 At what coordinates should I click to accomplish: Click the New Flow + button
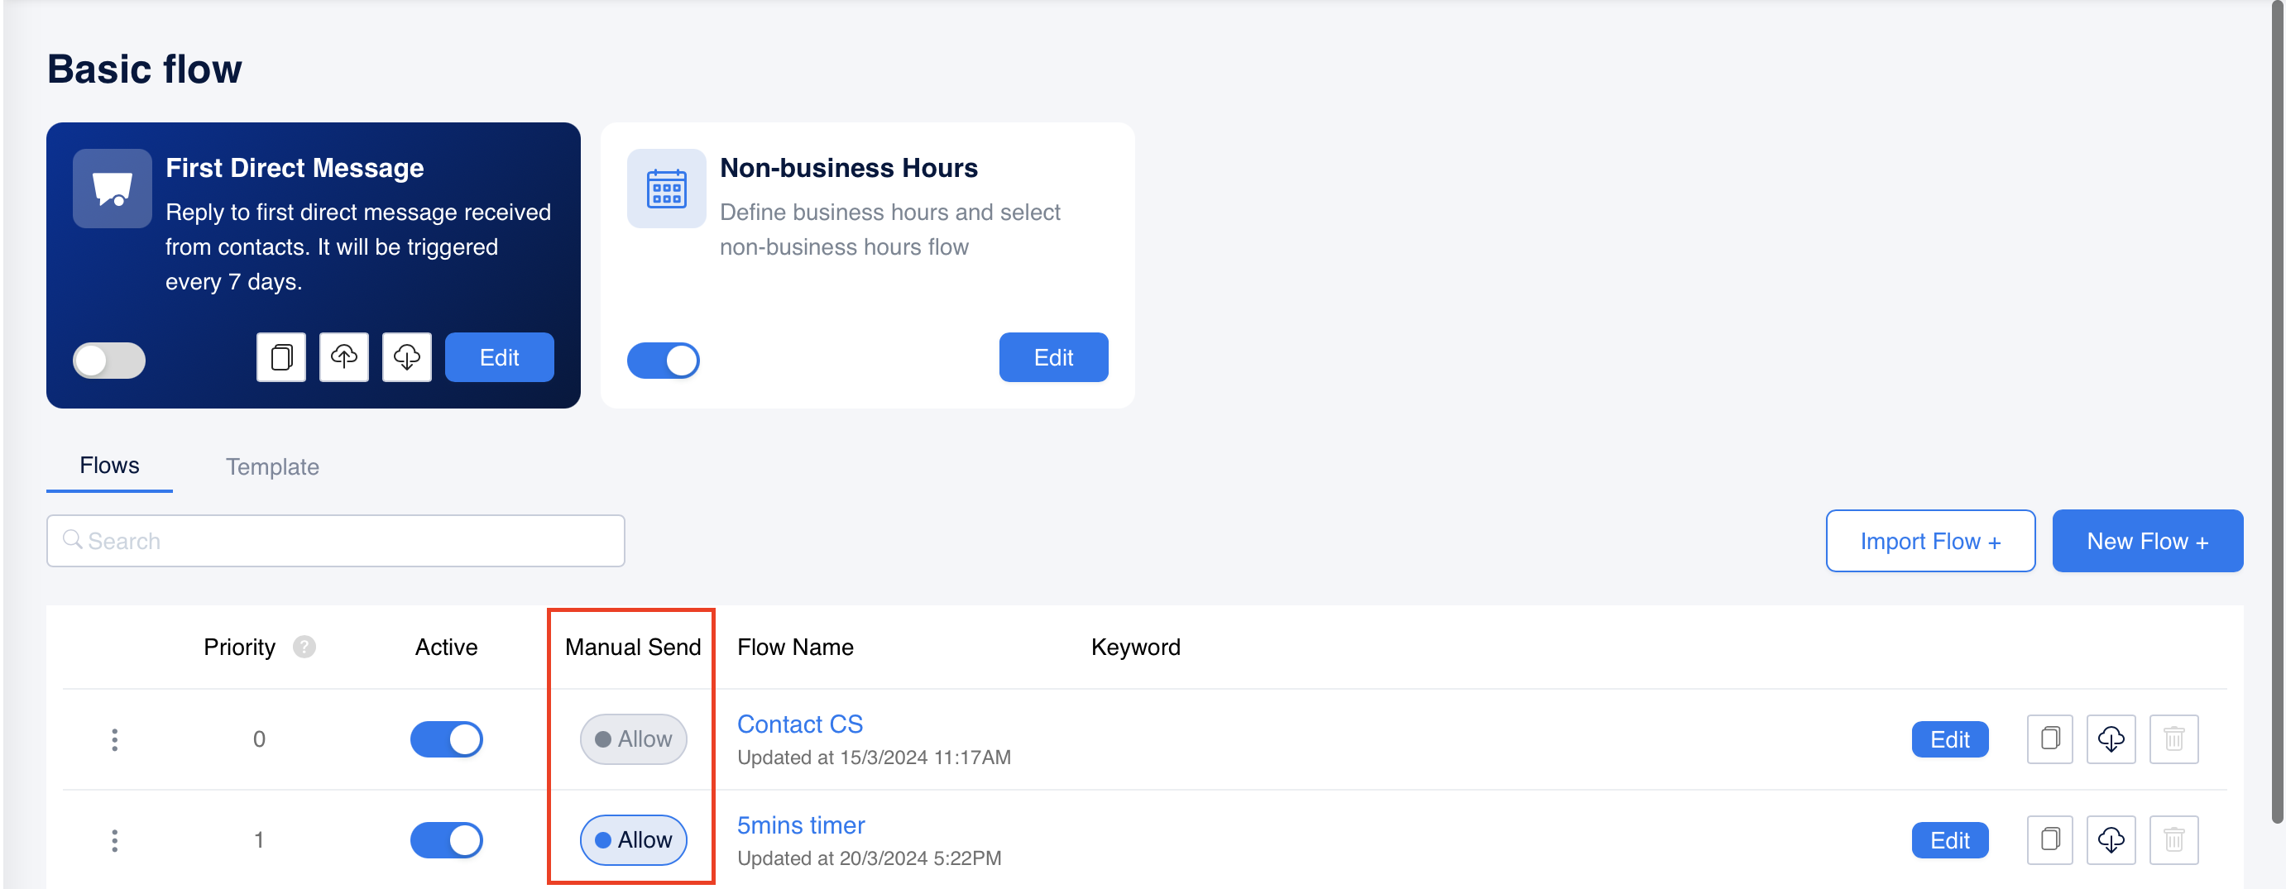point(2147,541)
